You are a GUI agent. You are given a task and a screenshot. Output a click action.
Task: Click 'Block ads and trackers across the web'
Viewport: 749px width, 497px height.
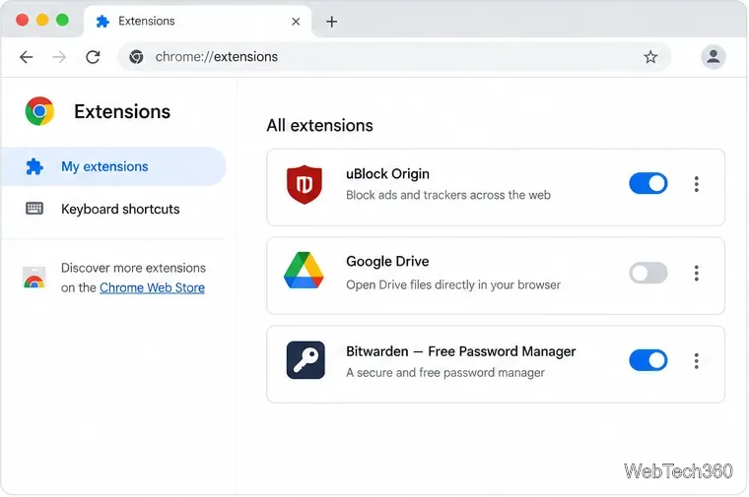click(x=448, y=195)
